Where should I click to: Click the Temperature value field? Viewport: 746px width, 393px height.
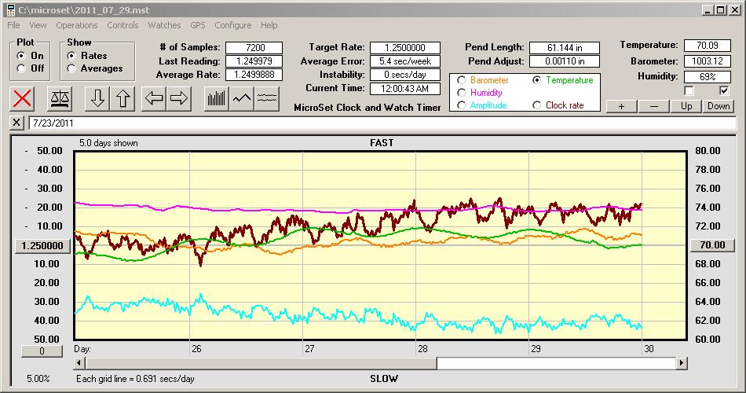click(x=707, y=46)
